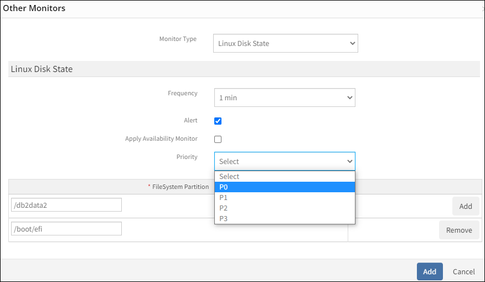This screenshot has height=282, width=485.
Task: Select priority P3 from the list
Action: pyautogui.click(x=285, y=218)
